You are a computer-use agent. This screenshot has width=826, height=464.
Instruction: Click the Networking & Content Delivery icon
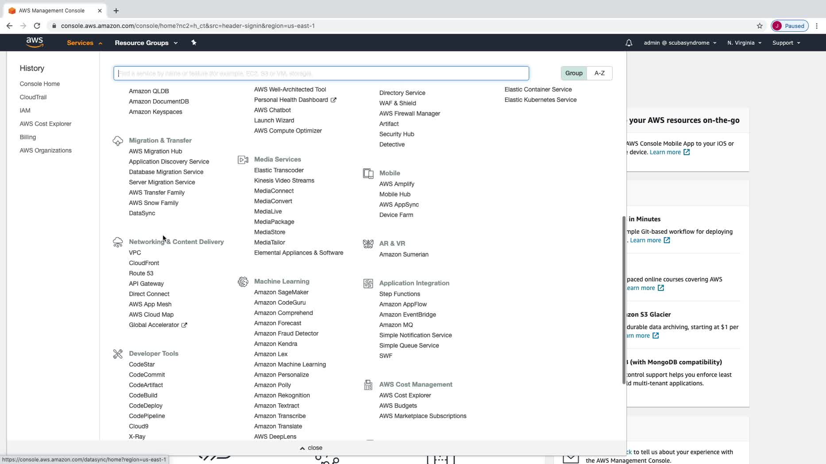tap(118, 242)
